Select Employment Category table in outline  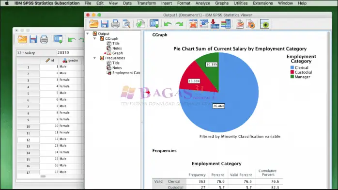[x=126, y=73]
